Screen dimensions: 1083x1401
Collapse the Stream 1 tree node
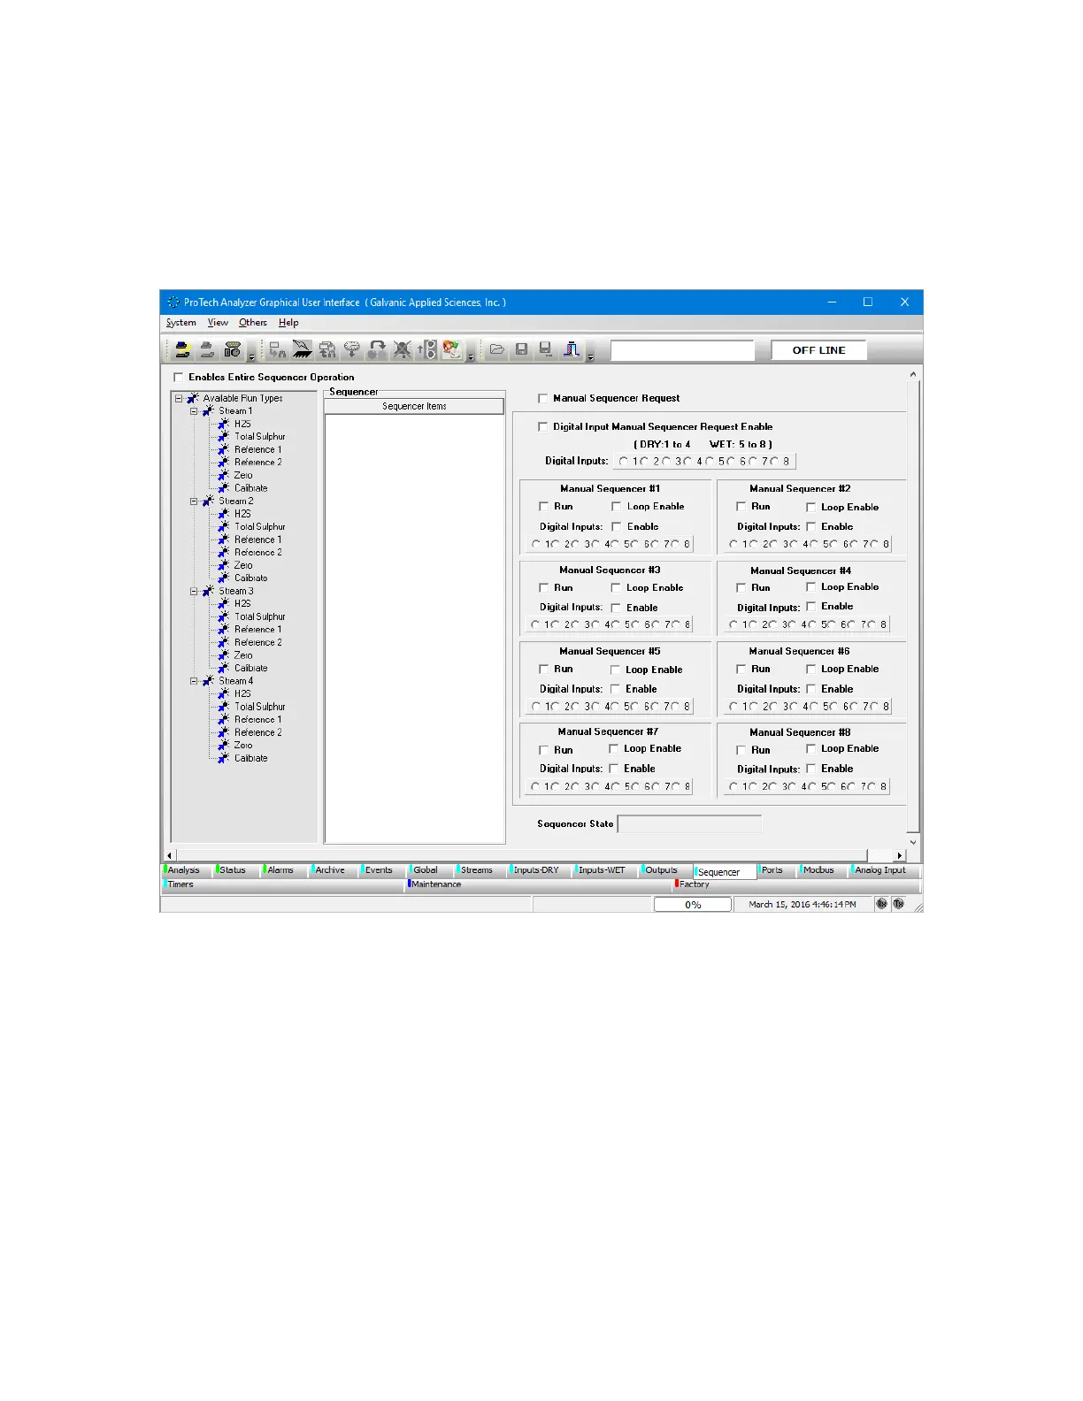click(194, 411)
